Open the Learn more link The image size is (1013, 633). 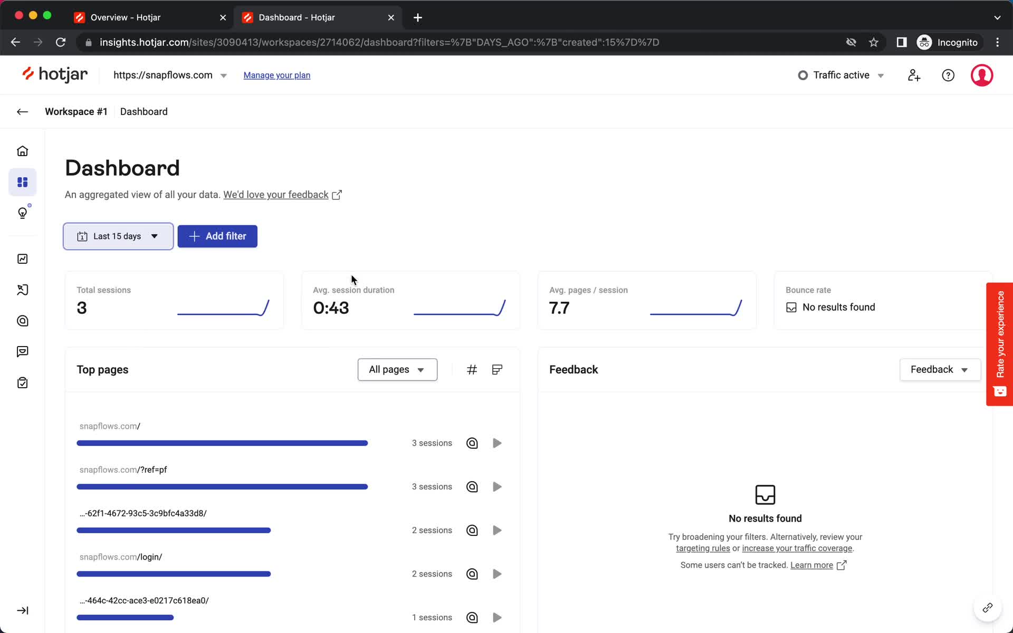click(818, 565)
